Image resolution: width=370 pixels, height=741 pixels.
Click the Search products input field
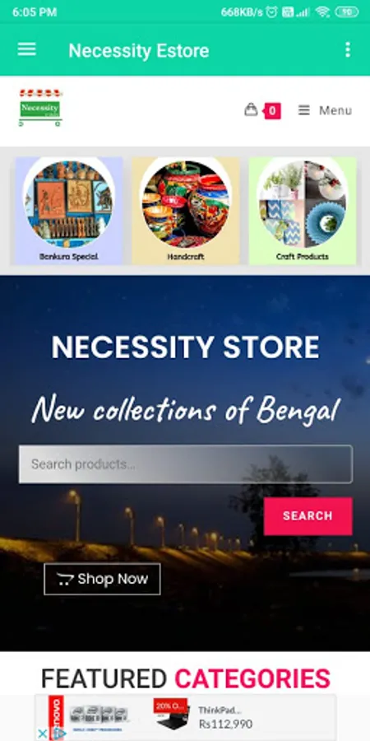point(186,464)
